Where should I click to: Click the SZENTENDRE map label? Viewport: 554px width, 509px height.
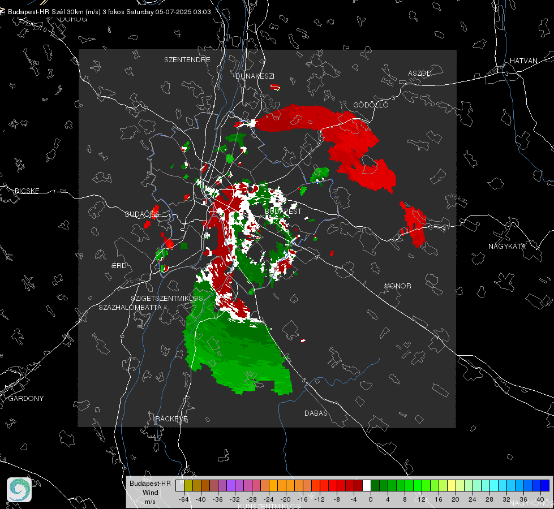coord(187,60)
